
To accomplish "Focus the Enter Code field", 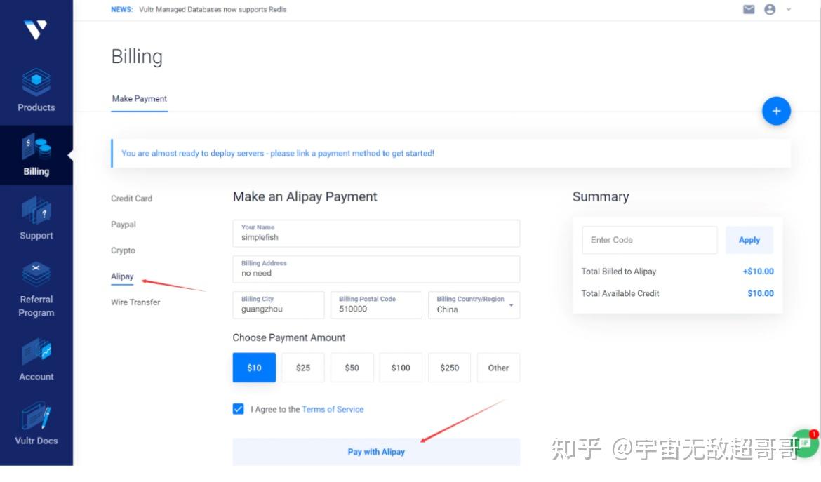I will [649, 240].
